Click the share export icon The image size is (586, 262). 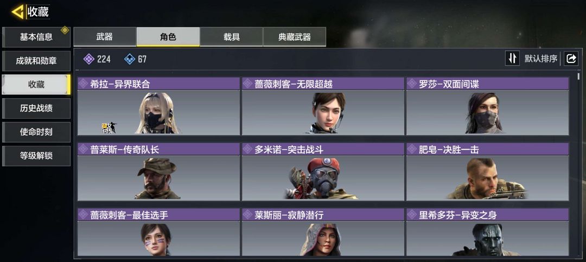pos(571,58)
